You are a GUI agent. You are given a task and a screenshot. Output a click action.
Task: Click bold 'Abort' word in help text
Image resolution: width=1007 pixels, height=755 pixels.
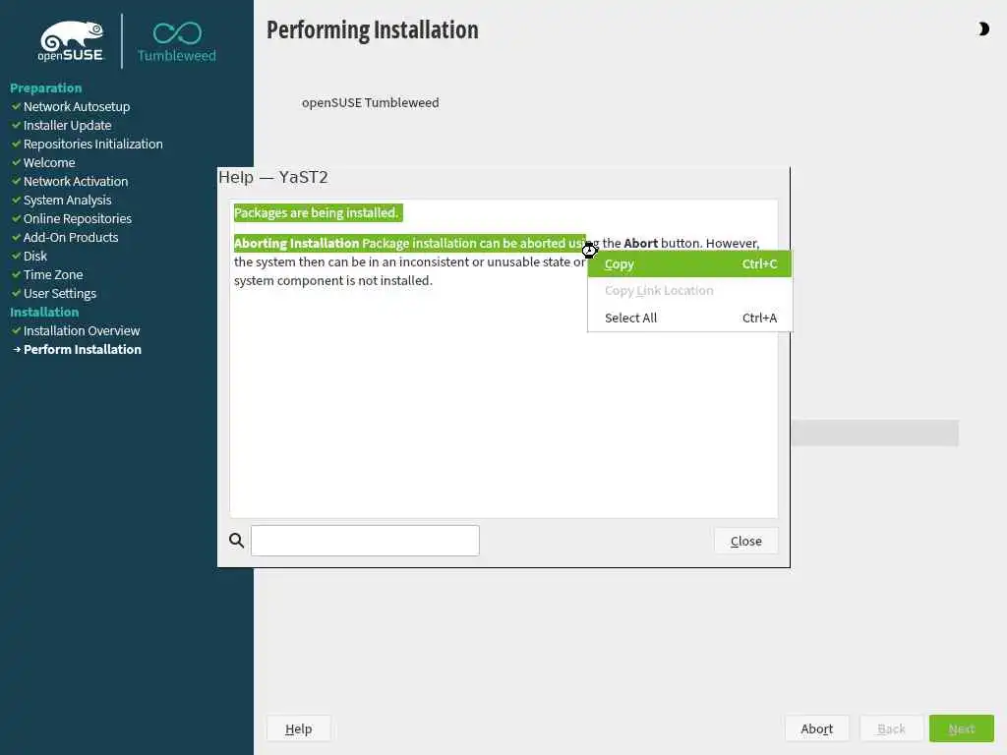click(640, 244)
